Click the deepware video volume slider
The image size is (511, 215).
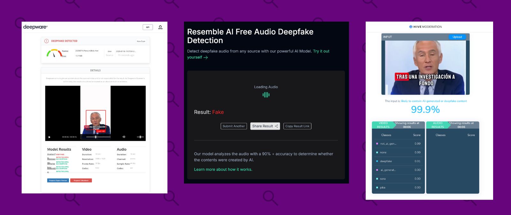point(140,137)
